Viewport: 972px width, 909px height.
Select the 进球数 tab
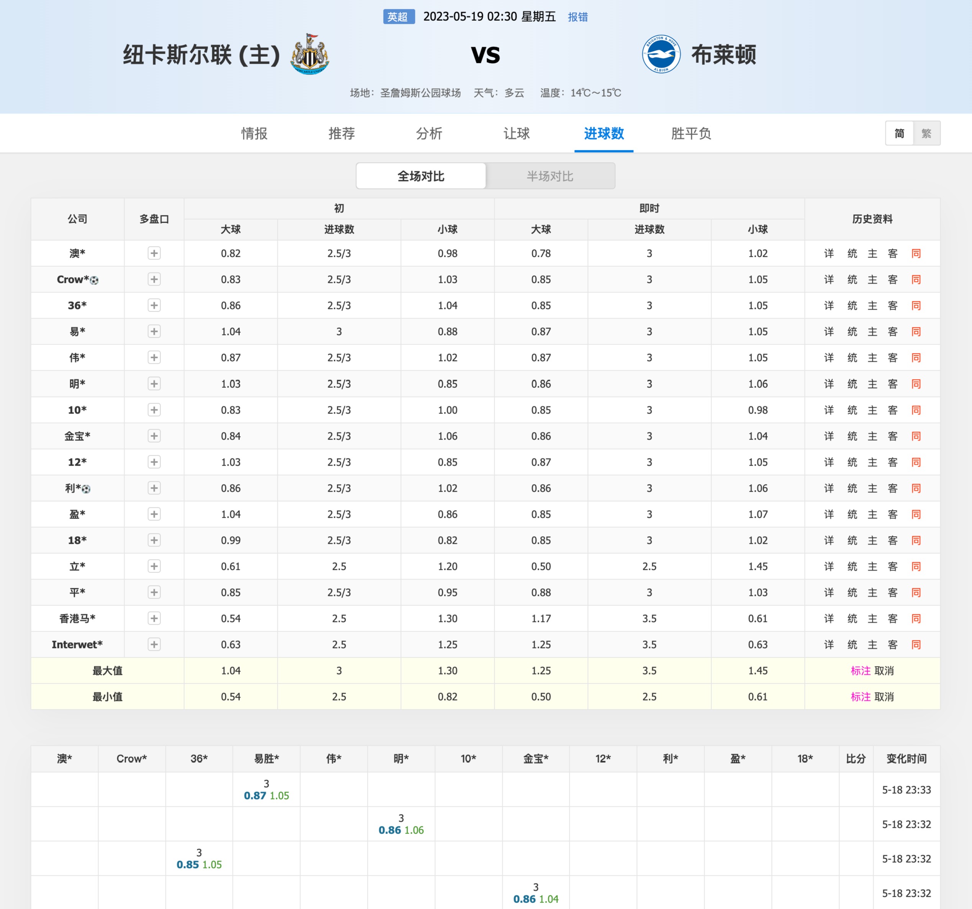click(x=604, y=133)
